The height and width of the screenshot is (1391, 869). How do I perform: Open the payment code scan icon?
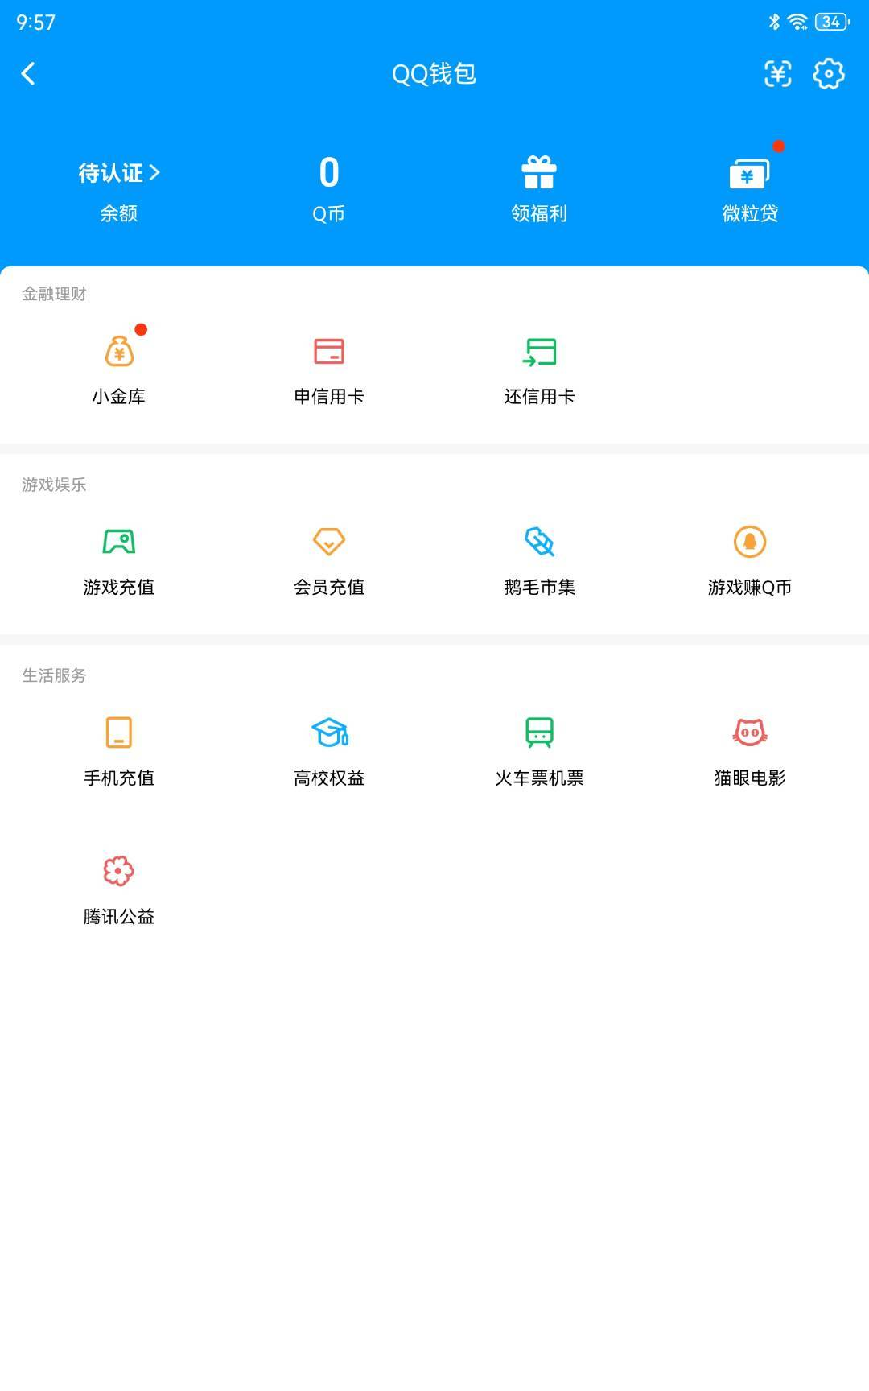pos(777,74)
